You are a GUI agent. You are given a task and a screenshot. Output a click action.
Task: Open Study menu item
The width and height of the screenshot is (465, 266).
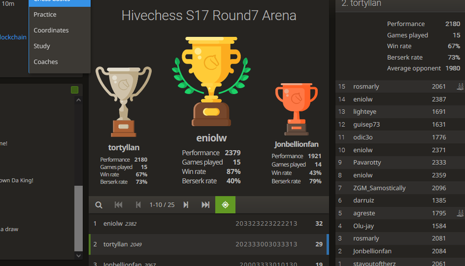tap(59, 46)
